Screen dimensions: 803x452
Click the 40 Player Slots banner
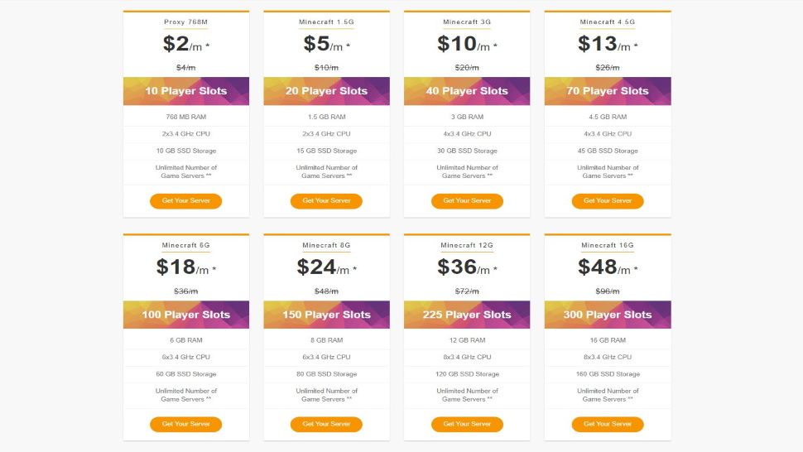tap(467, 91)
